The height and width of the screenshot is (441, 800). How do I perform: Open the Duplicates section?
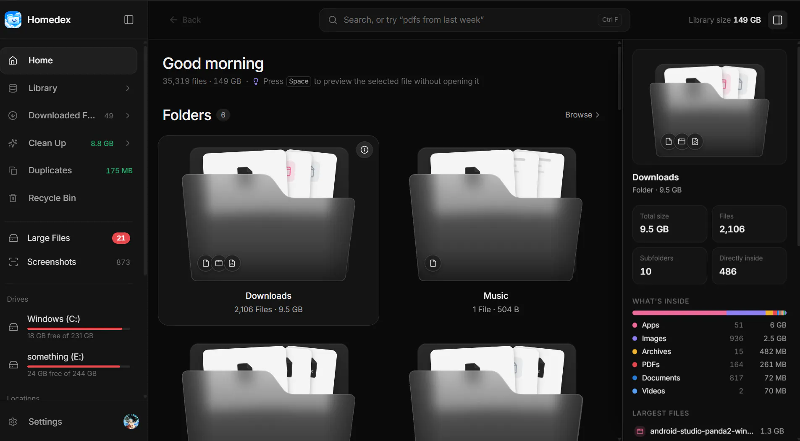pos(69,170)
